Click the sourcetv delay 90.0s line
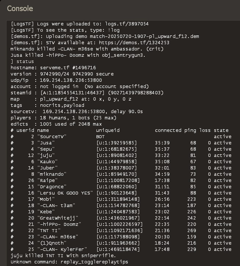The height and width of the screenshot is (266, 240). tap(77, 111)
